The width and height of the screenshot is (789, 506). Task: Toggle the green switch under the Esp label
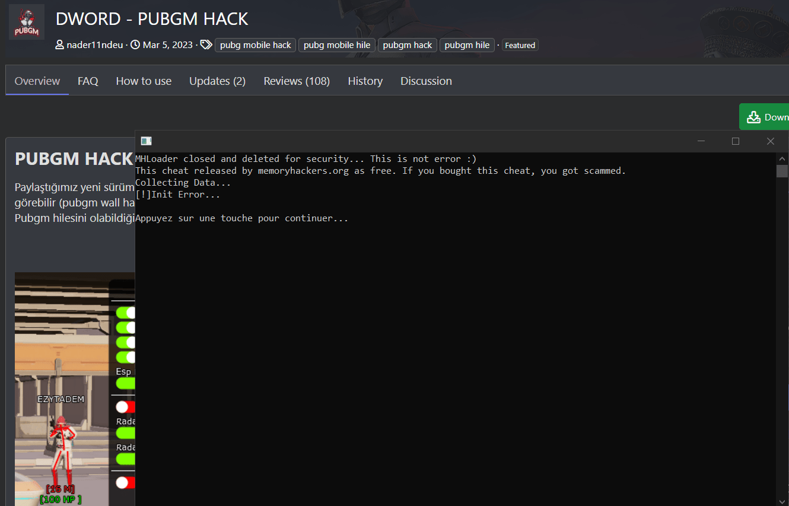click(x=126, y=383)
